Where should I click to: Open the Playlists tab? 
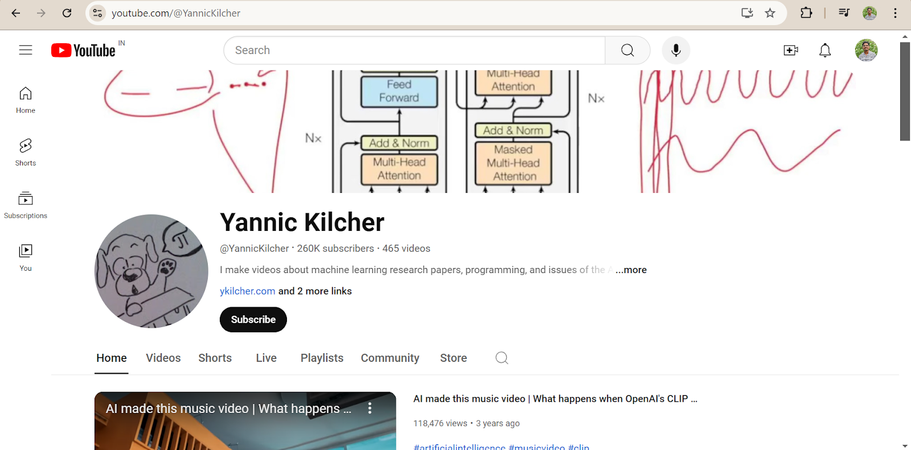tap(322, 358)
